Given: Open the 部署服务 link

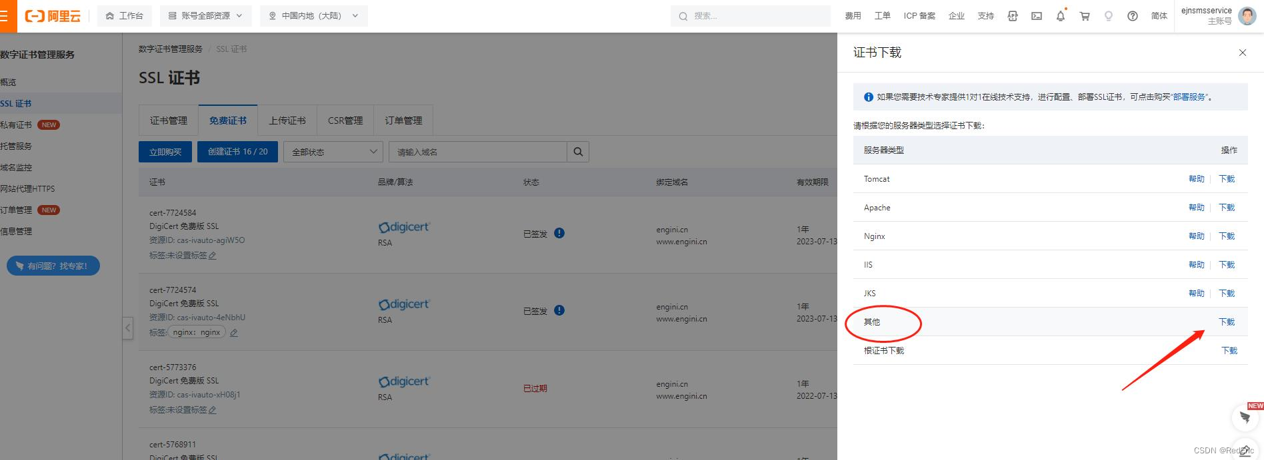Looking at the screenshot, I should click(x=1189, y=97).
